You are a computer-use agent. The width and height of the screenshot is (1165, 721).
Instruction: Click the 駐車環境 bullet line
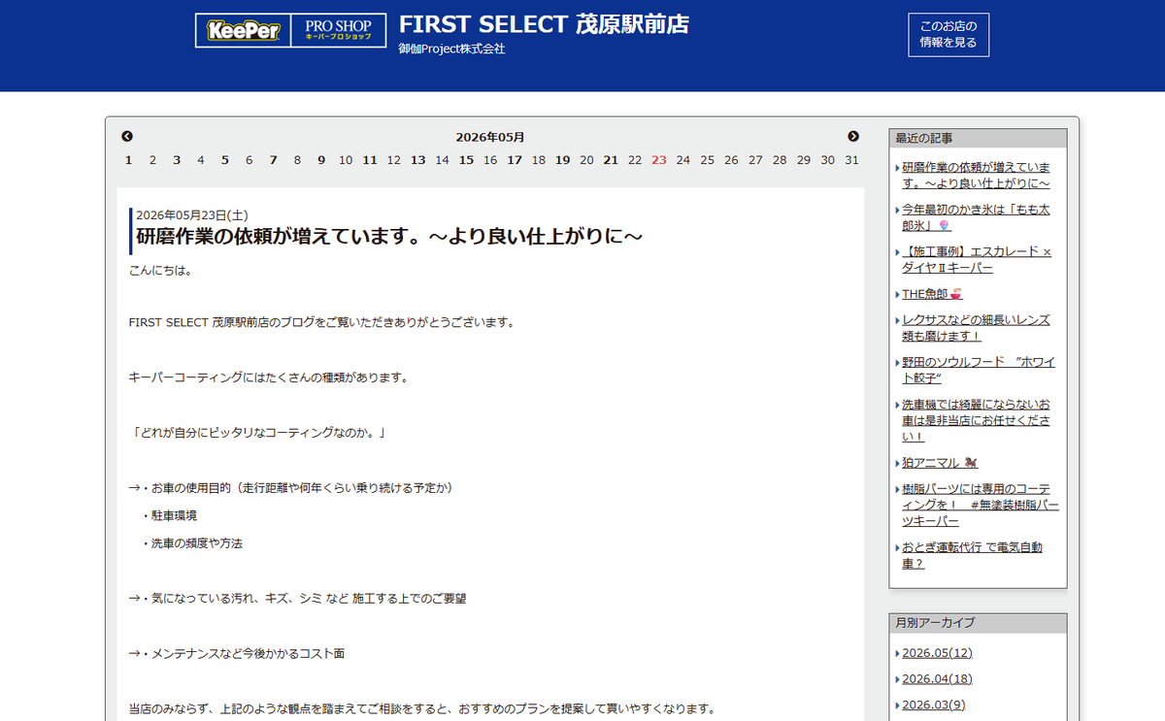[170, 516]
